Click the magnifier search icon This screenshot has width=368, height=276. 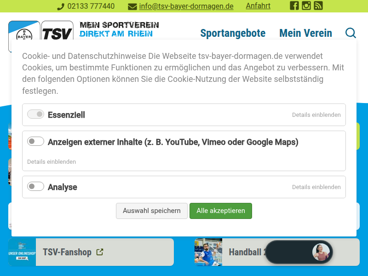(x=351, y=33)
